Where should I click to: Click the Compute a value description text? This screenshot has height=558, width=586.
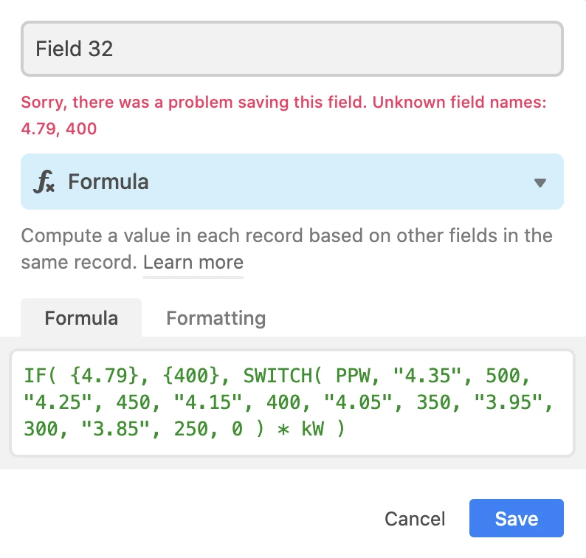(286, 249)
